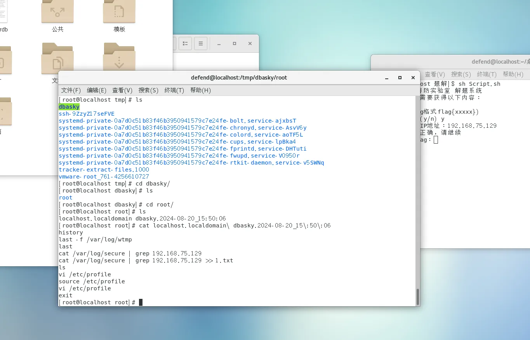Screen dimensions: 530x340
Task: Click the 正确,请继续 message
Action: coord(440,133)
